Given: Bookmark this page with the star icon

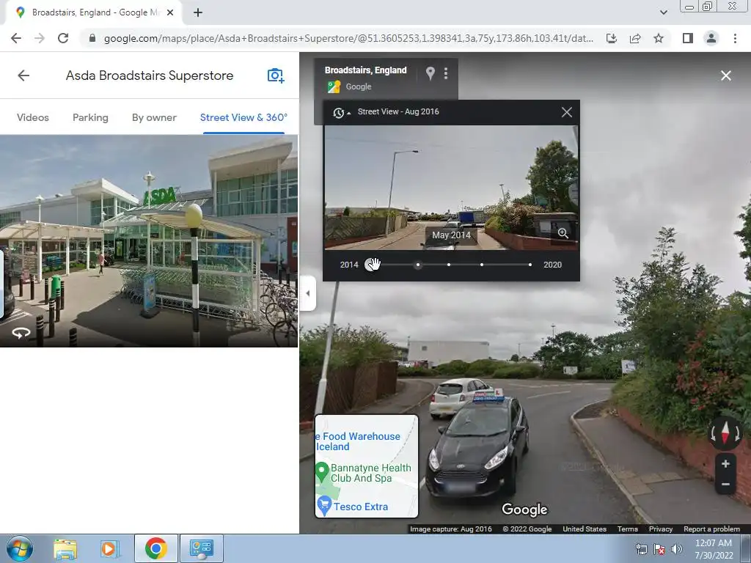Looking at the screenshot, I should click(x=659, y=38).
